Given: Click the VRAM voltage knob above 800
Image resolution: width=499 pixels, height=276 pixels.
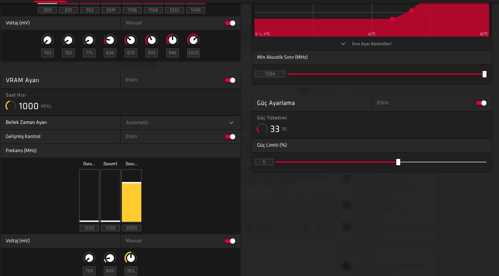Looking at the screenshot, I should [x=110, y=258].
